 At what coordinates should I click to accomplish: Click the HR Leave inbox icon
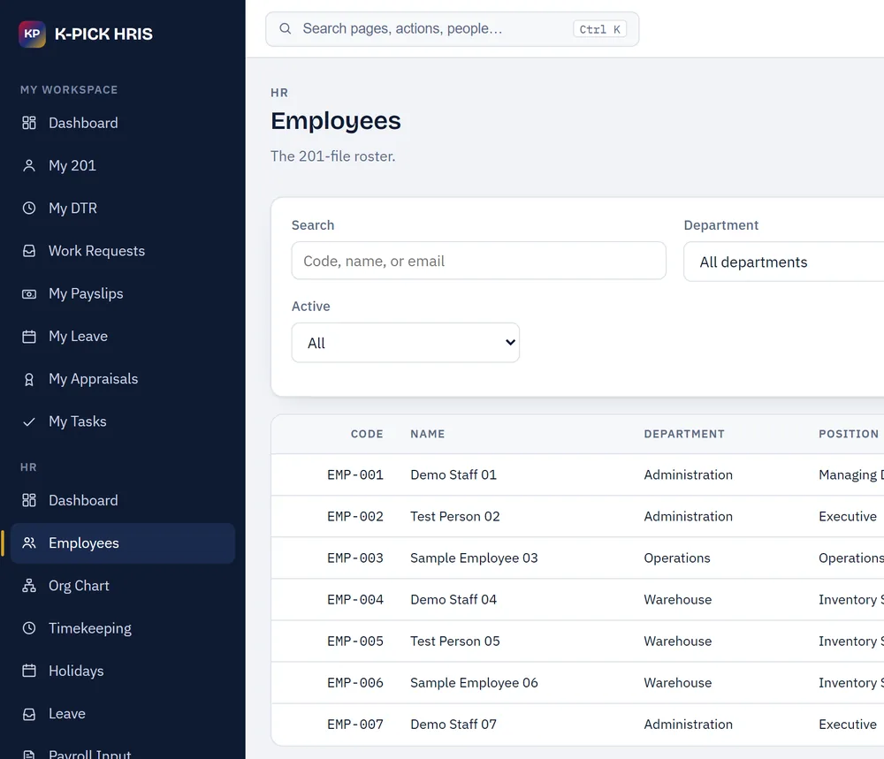[29, 714]
